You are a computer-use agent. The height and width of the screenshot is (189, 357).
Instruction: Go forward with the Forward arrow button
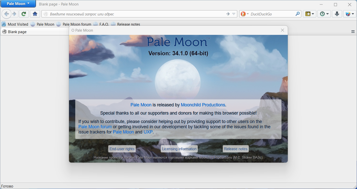(x=14, y=14)
